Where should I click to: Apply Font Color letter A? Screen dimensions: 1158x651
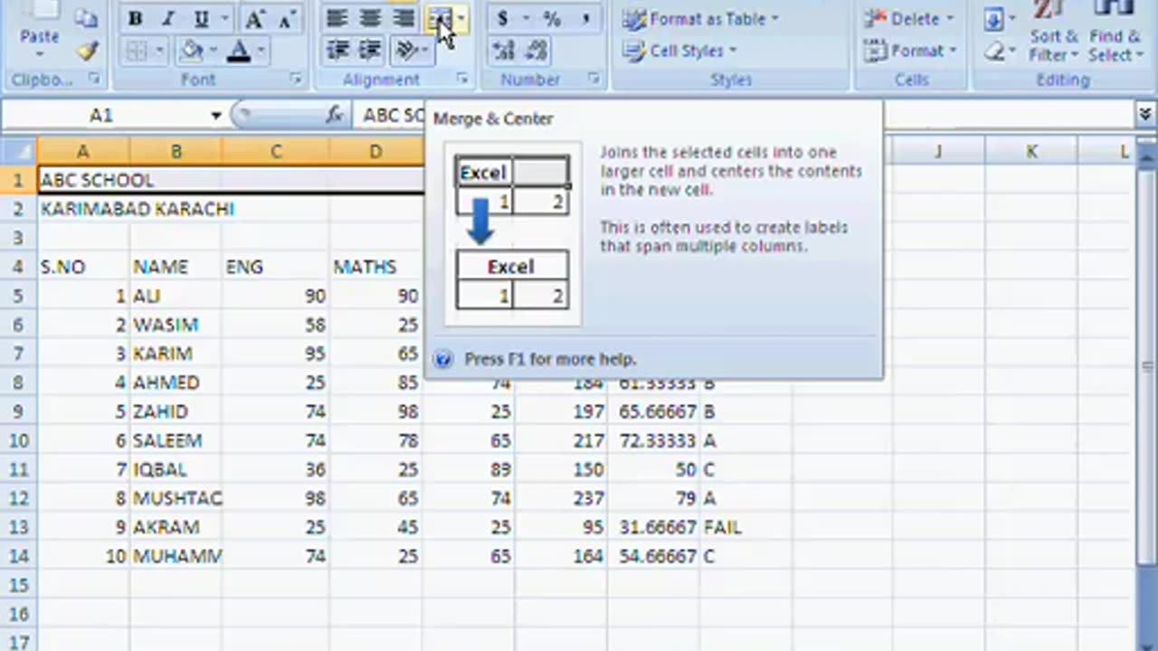point(239,51)
